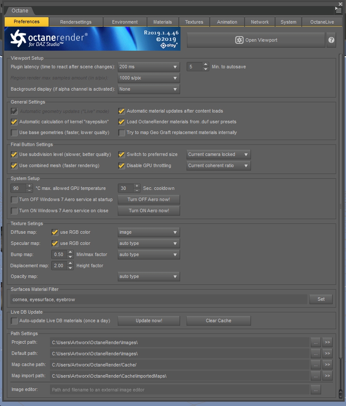Open Default path with >> button
This screenshot has width=346, height=406.
click(328, 354)
